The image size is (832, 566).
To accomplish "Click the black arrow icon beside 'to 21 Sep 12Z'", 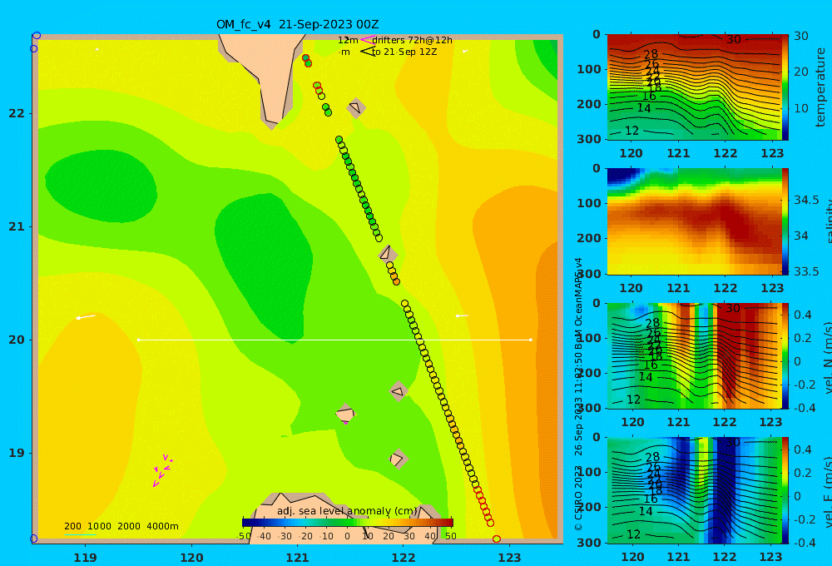I will click(x=367, y=52).
